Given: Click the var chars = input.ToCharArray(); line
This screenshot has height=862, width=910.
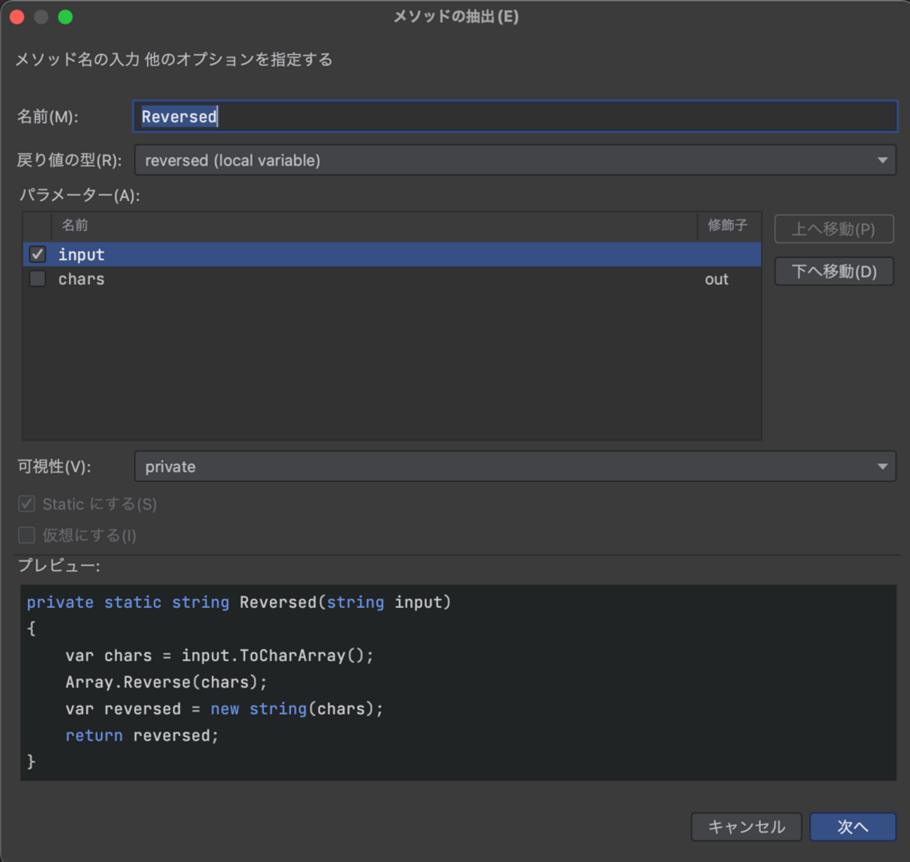Looking at the screenshot, I should [x=220, y=655].
